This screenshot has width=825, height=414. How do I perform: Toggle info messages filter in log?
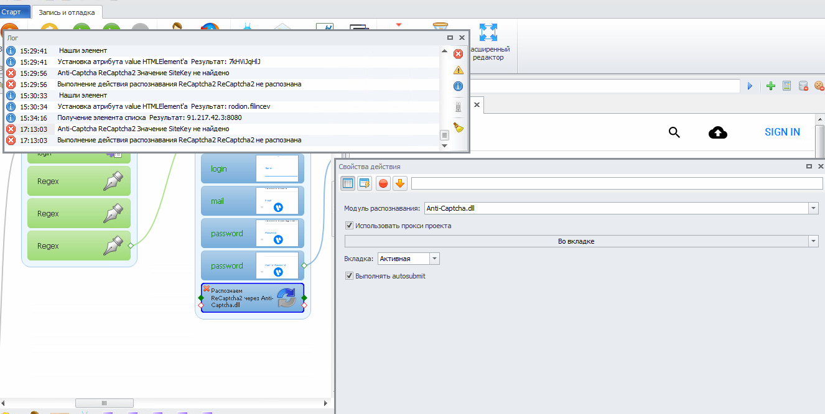point(458,86)
